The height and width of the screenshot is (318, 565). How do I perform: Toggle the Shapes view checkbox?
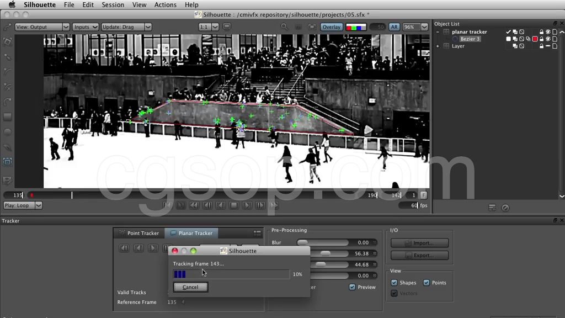(x=394, y=283)
